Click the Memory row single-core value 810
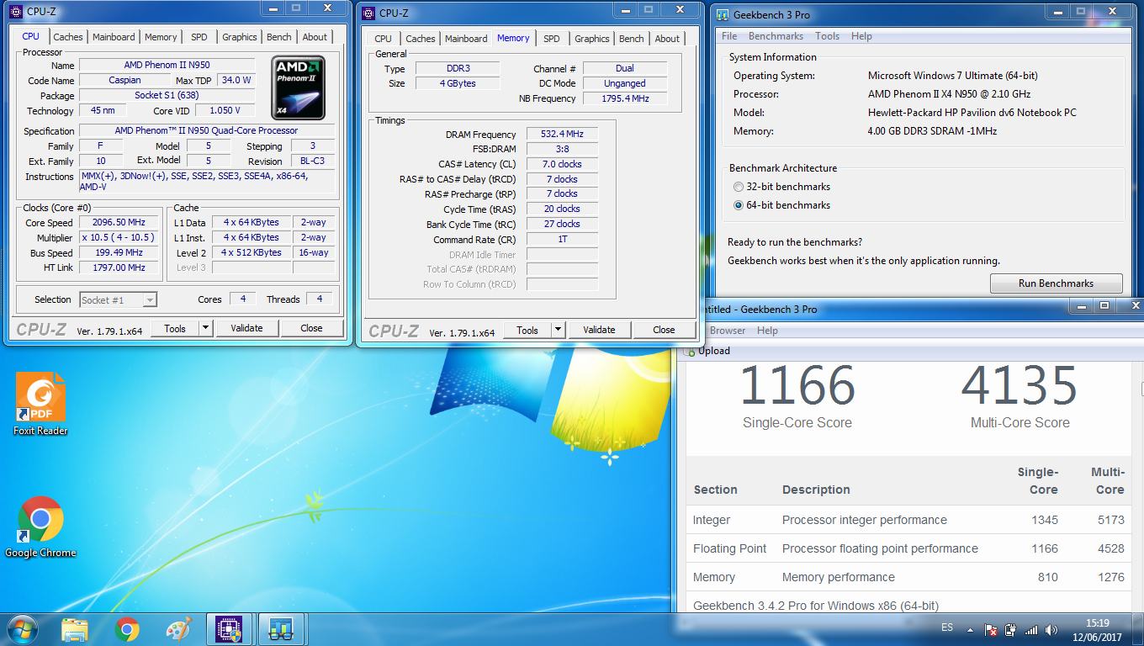Screen dimensions: 1144x646 [x=1047, y=577]
